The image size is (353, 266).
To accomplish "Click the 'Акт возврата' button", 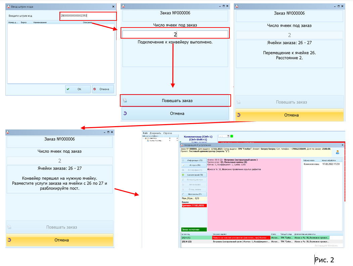I will 194,184.
